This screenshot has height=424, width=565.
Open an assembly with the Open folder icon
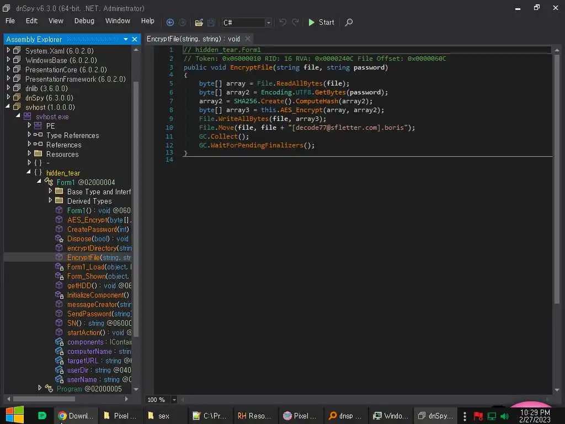[x=199, y=23]
